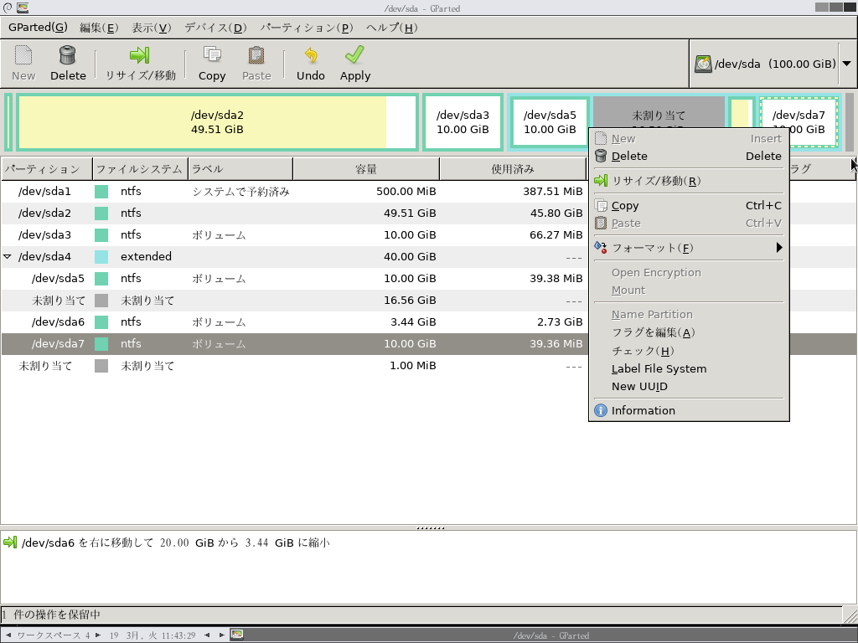858x643 pixels.
Task: Open the 表示(V) menu
Action: (x=151, y=28)
